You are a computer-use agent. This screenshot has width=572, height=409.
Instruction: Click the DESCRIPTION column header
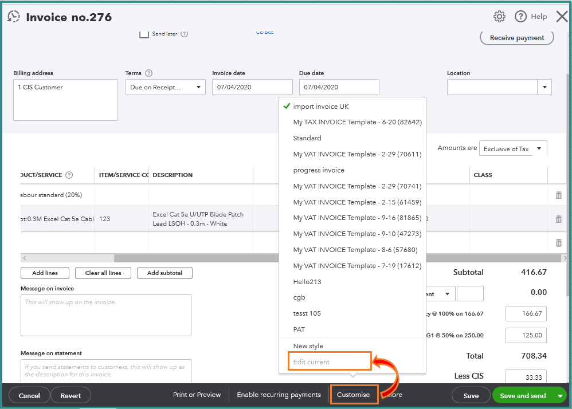tap(173, 175)
